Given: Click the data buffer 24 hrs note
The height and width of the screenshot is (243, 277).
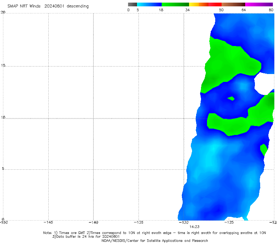Looking at the screenshot, I should point(86,237).
